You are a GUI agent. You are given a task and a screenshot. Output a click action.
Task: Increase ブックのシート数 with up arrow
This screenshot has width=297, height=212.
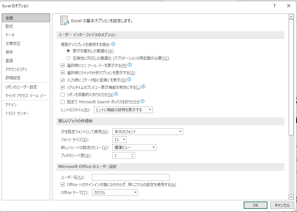[132, 154]
